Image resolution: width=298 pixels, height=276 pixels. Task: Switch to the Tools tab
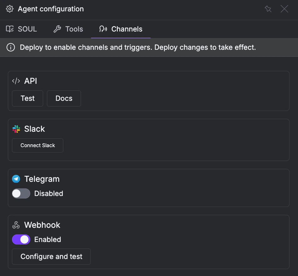[68, 29]
